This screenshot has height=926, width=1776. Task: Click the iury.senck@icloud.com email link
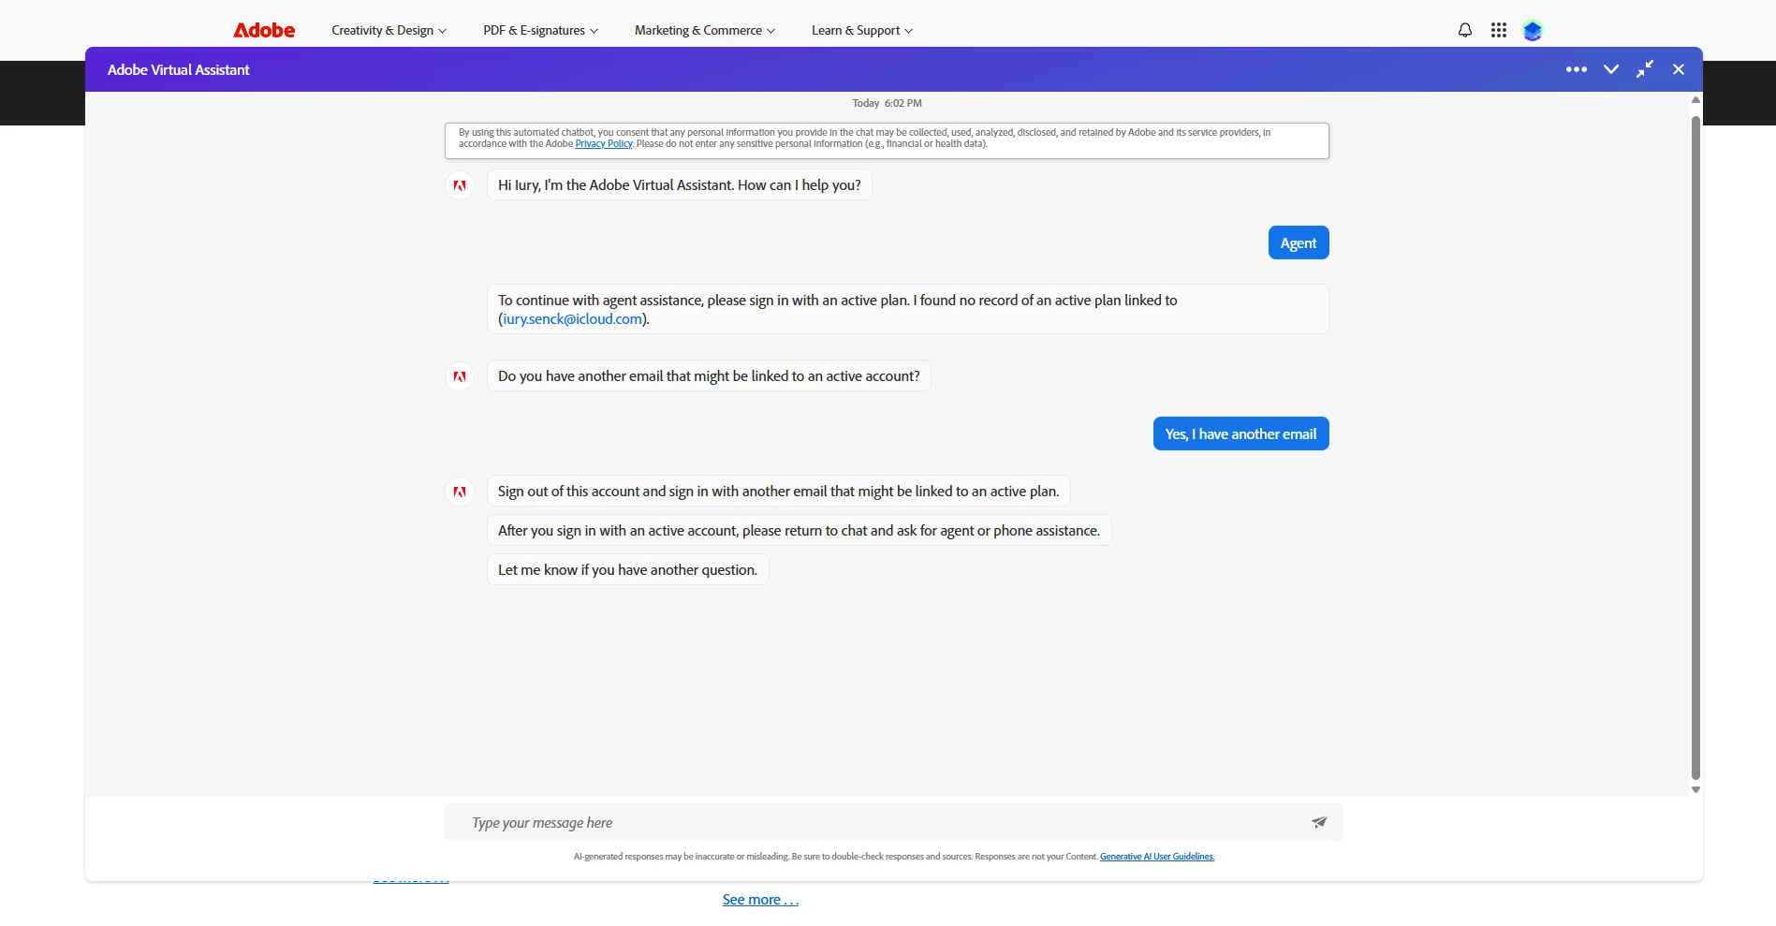(572, 319)
